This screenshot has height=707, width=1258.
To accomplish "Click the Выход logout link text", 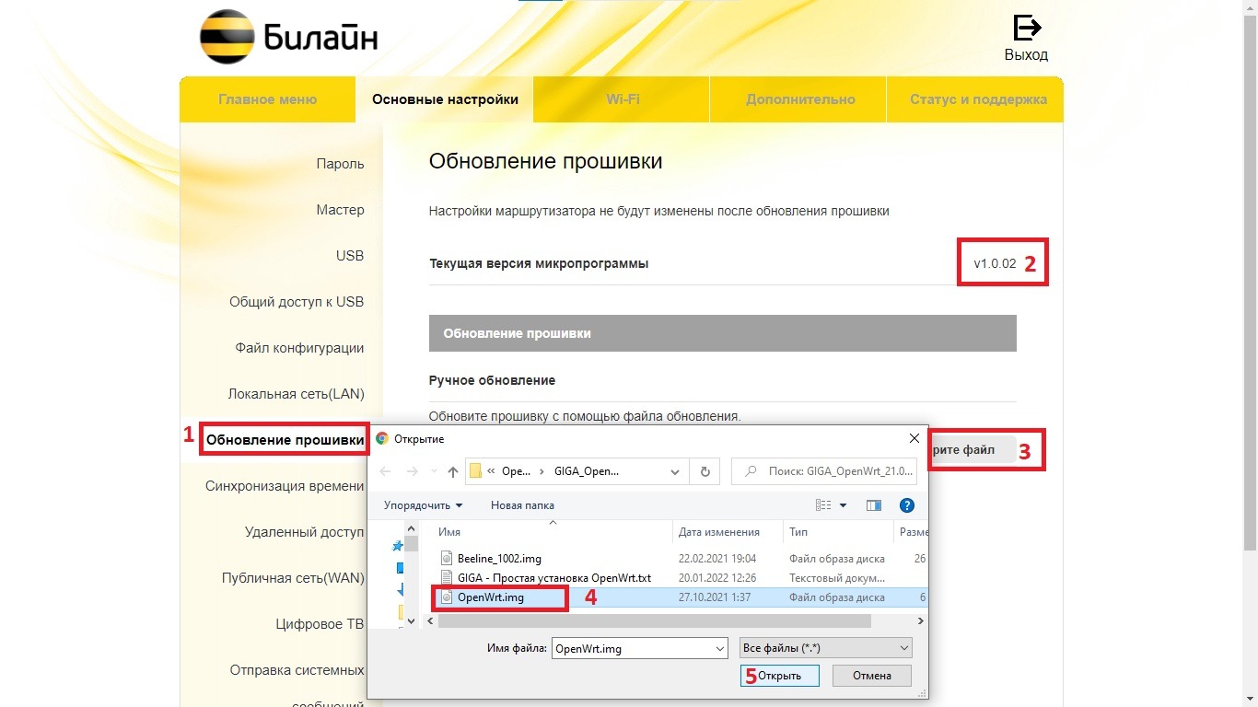I will click(x=1026, y=54).
